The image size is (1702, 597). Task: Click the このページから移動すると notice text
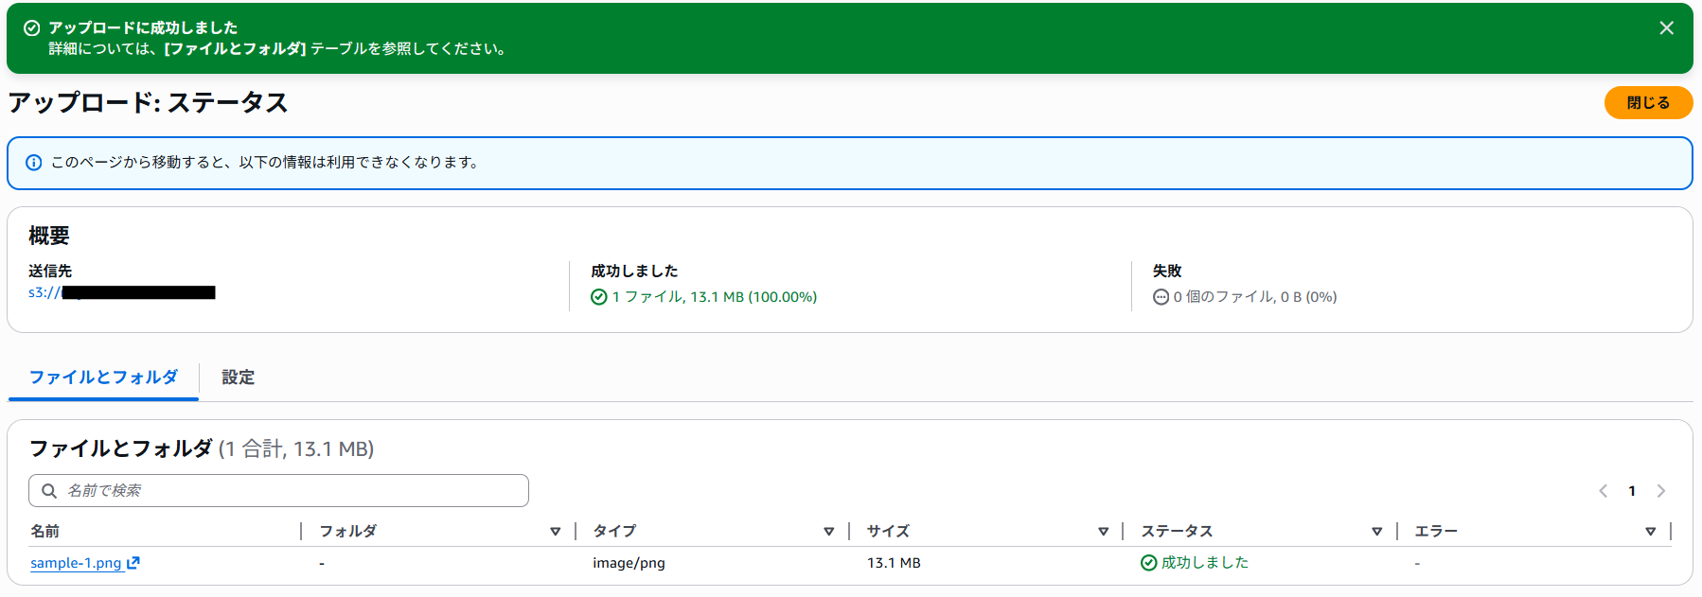click(264, 163)
